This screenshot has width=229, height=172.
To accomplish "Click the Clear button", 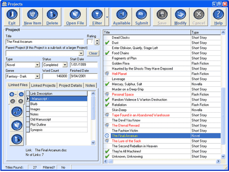I will pyautogui.click(x=93, y=53).
